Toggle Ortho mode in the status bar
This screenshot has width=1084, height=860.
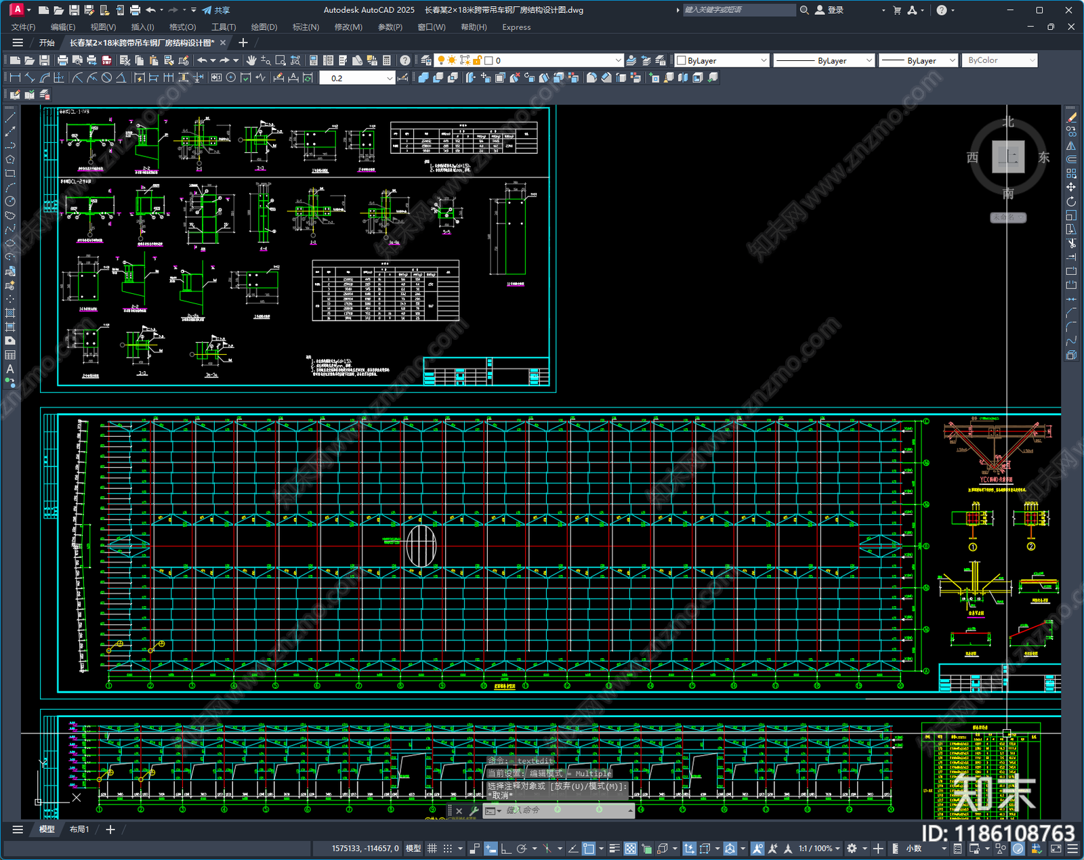(505, 848)
